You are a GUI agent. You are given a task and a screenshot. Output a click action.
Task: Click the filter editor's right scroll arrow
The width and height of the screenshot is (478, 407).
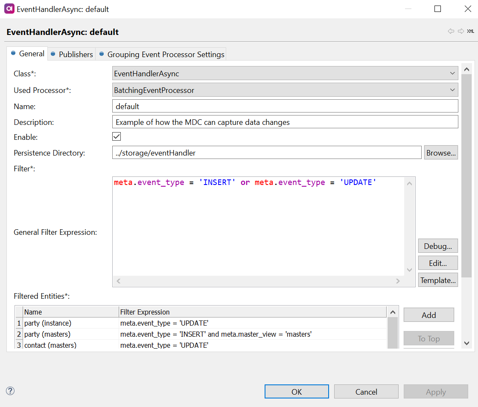click(x=398, y=281)
